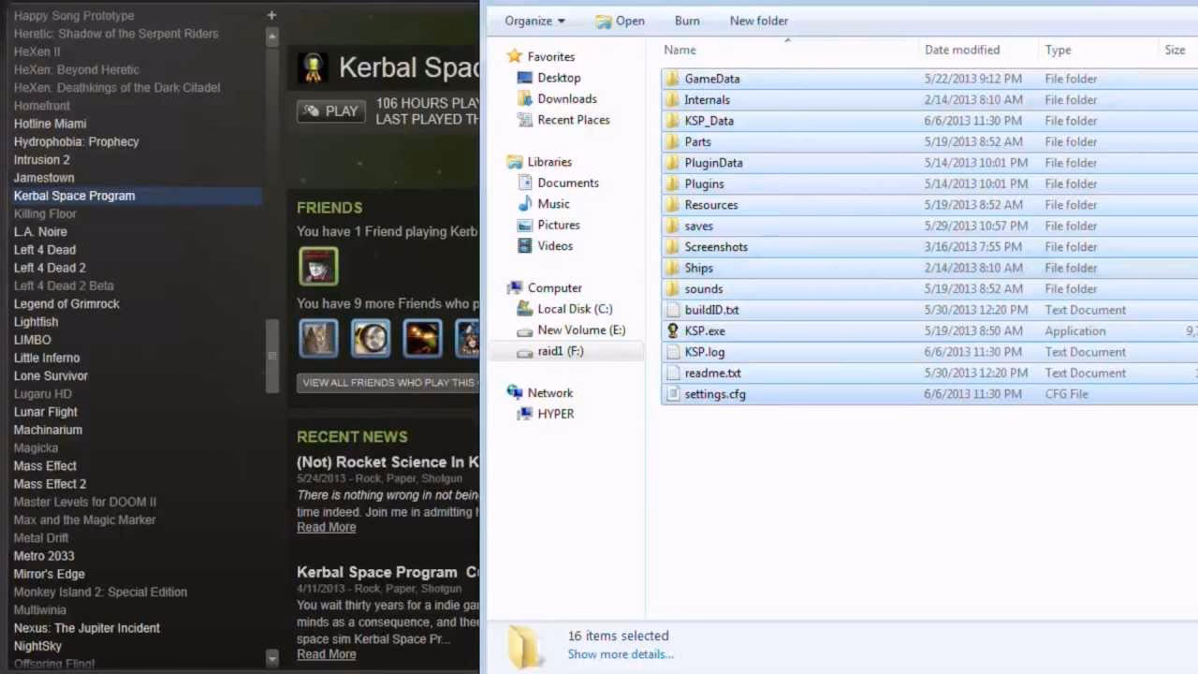Click the New Volume (E:) drive icon

click(x=525, y=330)
